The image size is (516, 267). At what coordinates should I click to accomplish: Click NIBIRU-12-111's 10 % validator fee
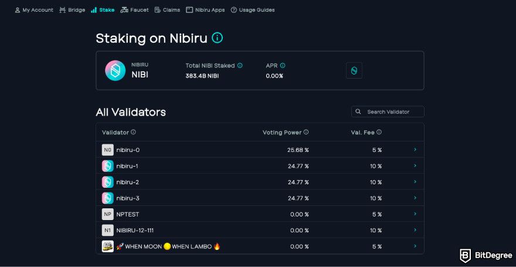click(376, 231)
